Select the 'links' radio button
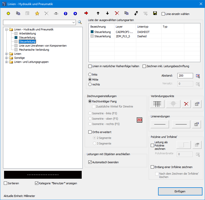This screenshot has height=200, width=205. (90, 75)
